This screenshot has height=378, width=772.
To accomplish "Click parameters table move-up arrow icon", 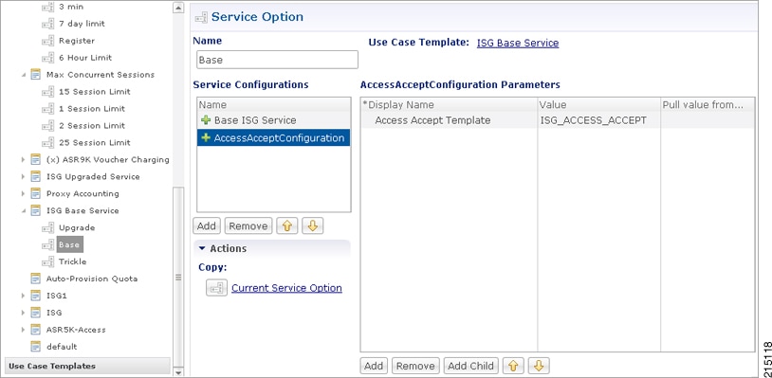I will 513,366.
